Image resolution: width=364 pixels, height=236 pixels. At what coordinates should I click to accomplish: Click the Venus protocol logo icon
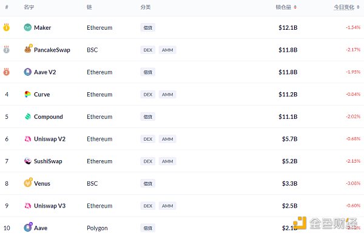(28, 183)
